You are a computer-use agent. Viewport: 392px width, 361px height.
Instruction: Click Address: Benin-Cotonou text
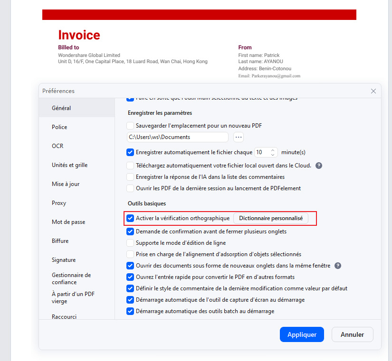265,68
